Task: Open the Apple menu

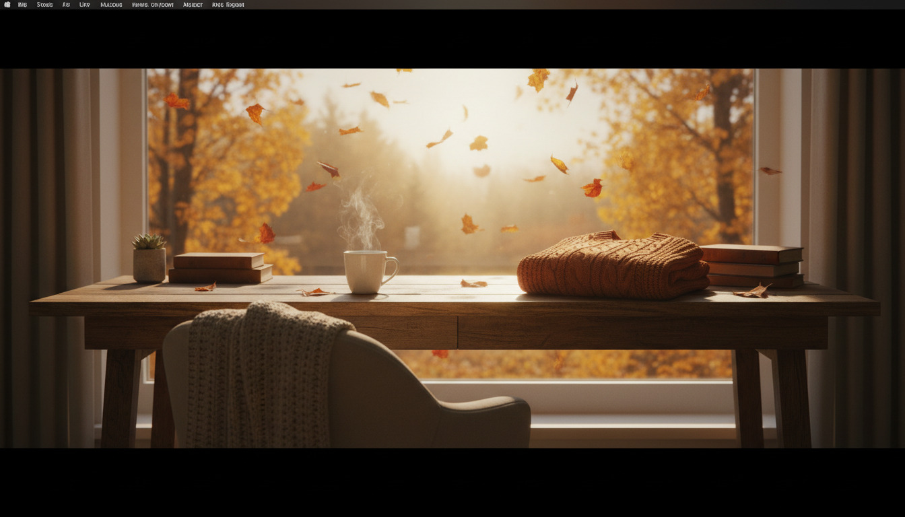Action: [x=8, y=5]
